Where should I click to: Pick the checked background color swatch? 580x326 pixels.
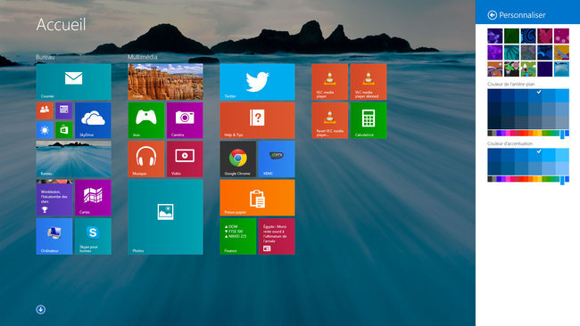tap(534, 95)
